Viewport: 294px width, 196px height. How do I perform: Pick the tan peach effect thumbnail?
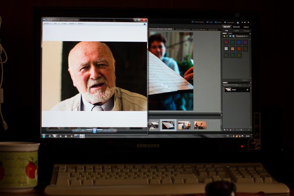point(233,49)
